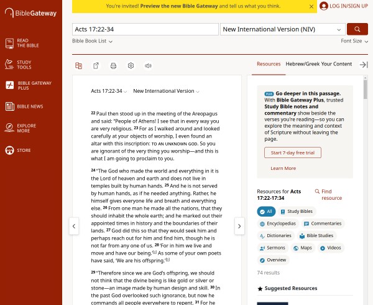
Task: Open New International Version heading dropdown
Action: point(166,91)
